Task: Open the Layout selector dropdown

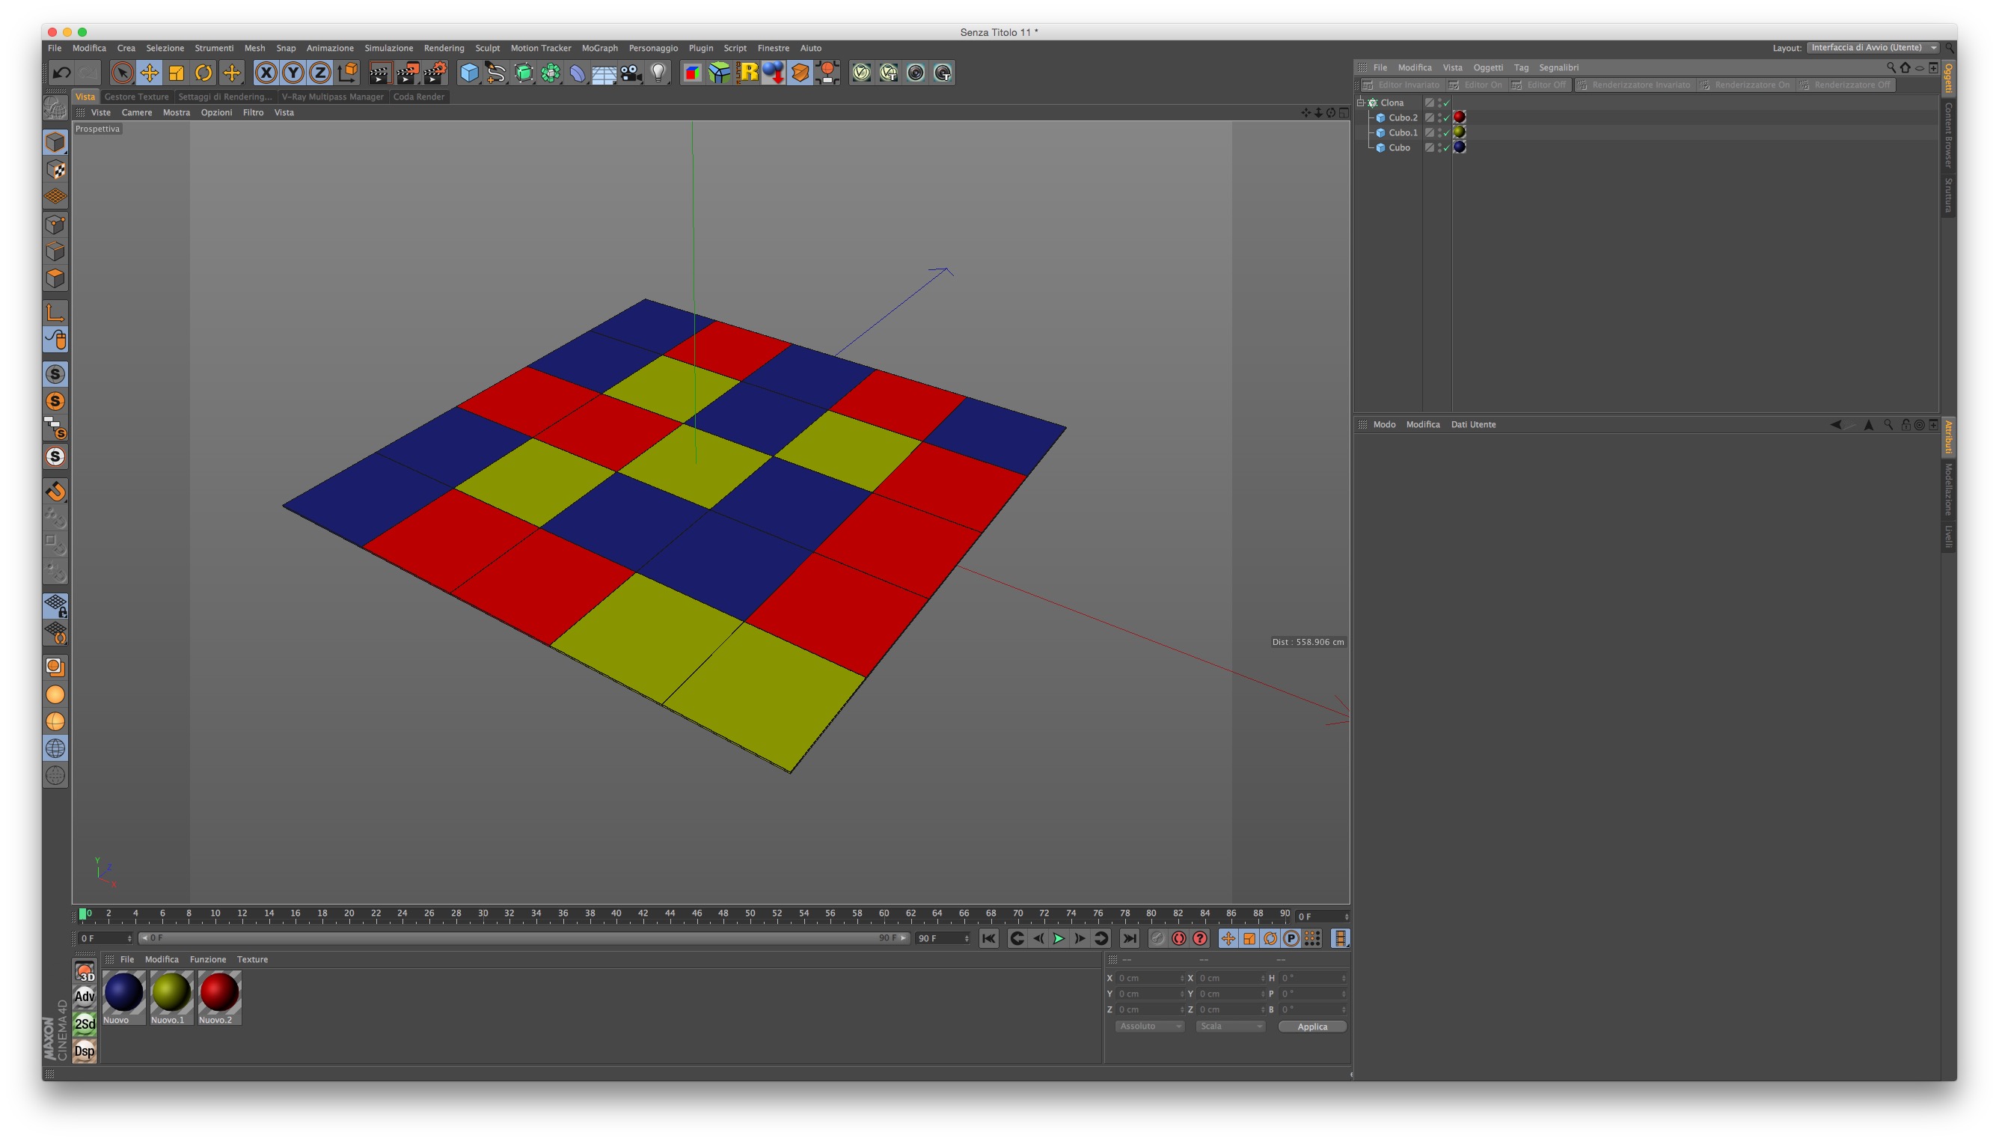Action: 1873,48
